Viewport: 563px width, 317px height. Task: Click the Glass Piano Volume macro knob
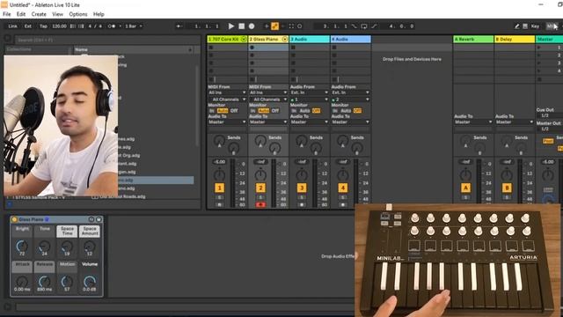click(90, 282)
